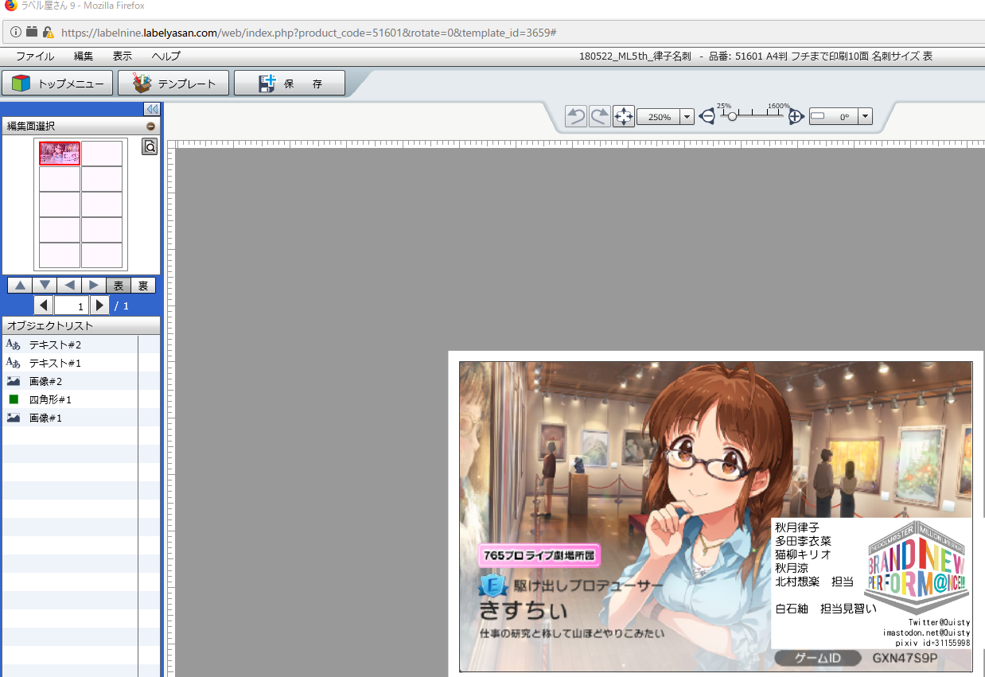Click the lock warning icon in address bar
This screenshot has width=985, height=677.
coord(49,33)
